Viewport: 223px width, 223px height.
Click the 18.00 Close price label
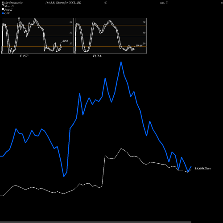click(203, 169)
